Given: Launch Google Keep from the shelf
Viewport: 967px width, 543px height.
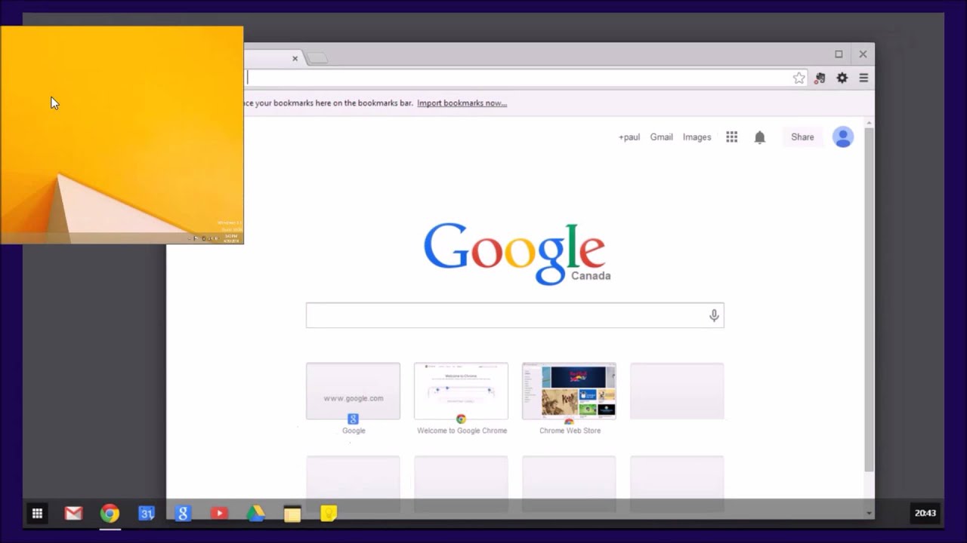Looking at the screenshot, I should [x=329, y=514].
